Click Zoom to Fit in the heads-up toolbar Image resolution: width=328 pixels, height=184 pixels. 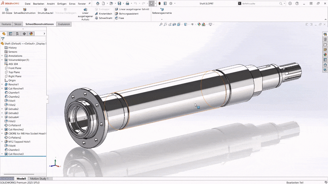(x=161, y=24)
